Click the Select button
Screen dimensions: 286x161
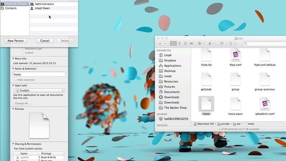(x=65, y=41)
